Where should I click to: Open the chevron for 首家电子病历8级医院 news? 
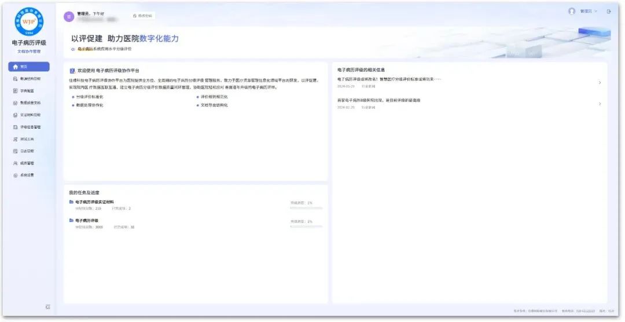click(x=600, y=104)
